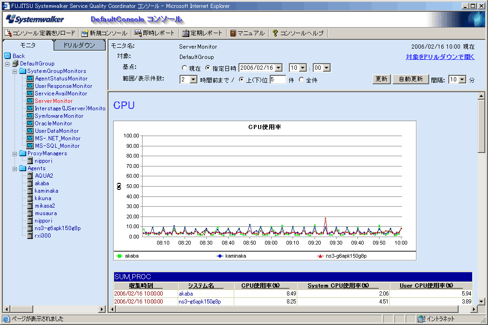Image resolution: width=488 pixels, height=325 pixels.
Task: Open 即時レポート from the toolbar
Action: (155, 33)
